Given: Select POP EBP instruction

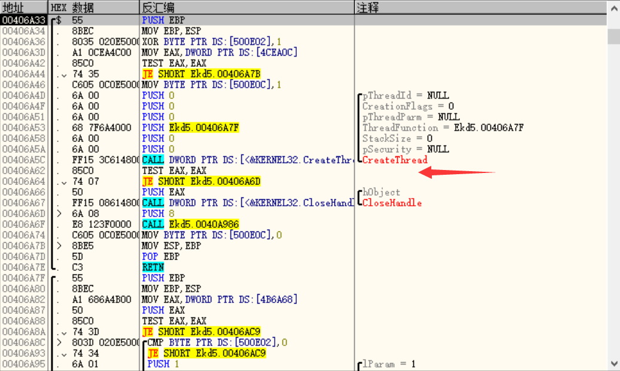Looking at the screenshot, I should point(161,256).
